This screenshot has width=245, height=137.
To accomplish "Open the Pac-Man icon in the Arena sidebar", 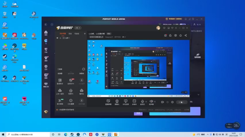I will pos(46,41).
